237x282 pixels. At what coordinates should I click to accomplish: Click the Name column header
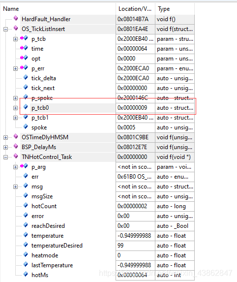(11, 9)
